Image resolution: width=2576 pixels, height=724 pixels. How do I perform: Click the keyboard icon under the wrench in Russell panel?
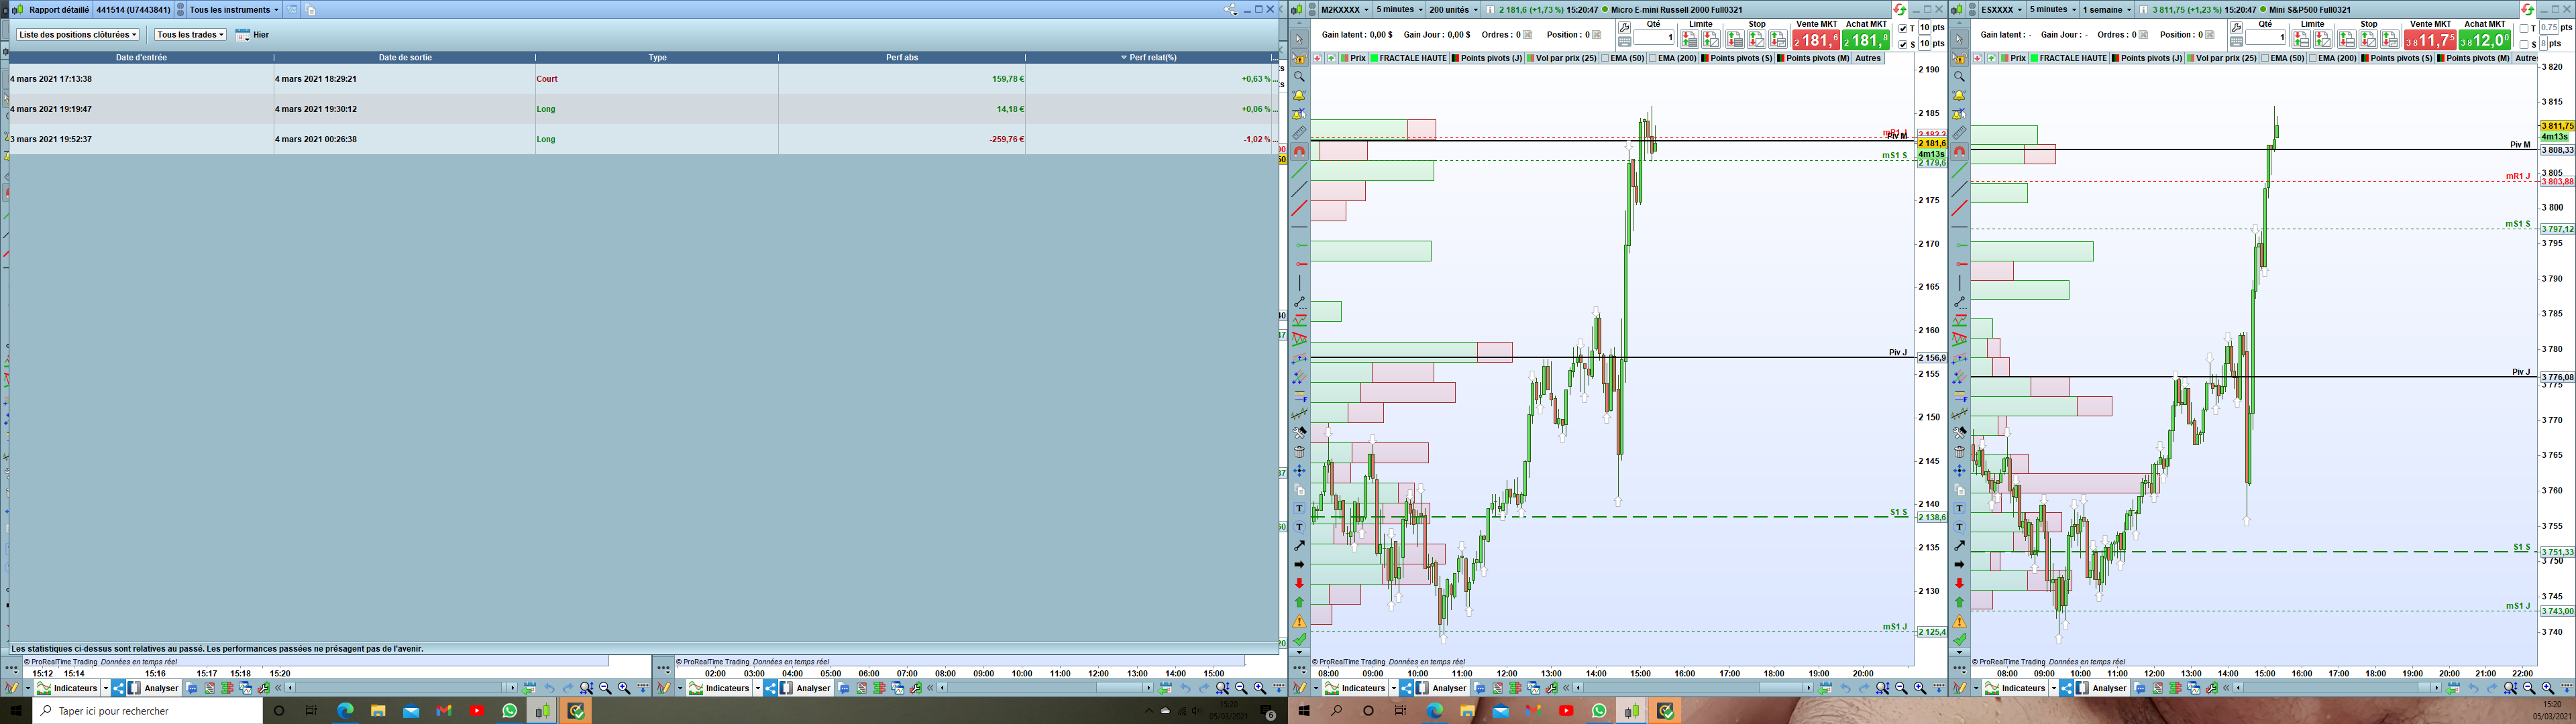tap(1624, 41)
